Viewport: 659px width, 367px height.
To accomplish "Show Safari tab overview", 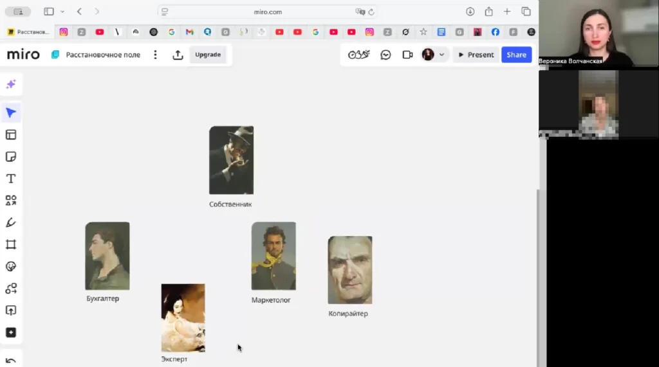I will coord(526,12).
